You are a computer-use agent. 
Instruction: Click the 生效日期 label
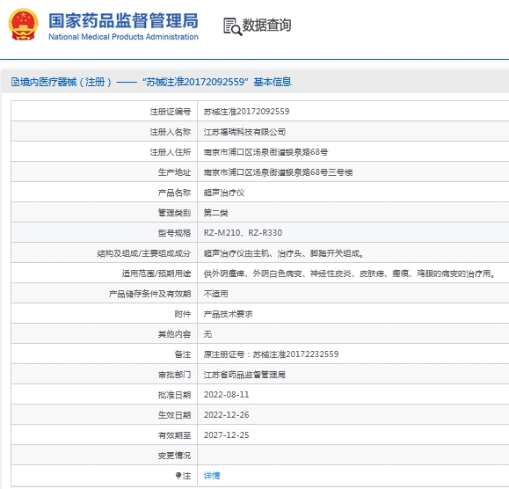[x=174, y=415]
